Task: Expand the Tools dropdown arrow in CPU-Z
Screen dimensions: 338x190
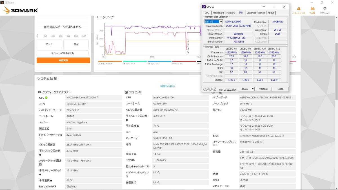Action: [x=253, y=89]
